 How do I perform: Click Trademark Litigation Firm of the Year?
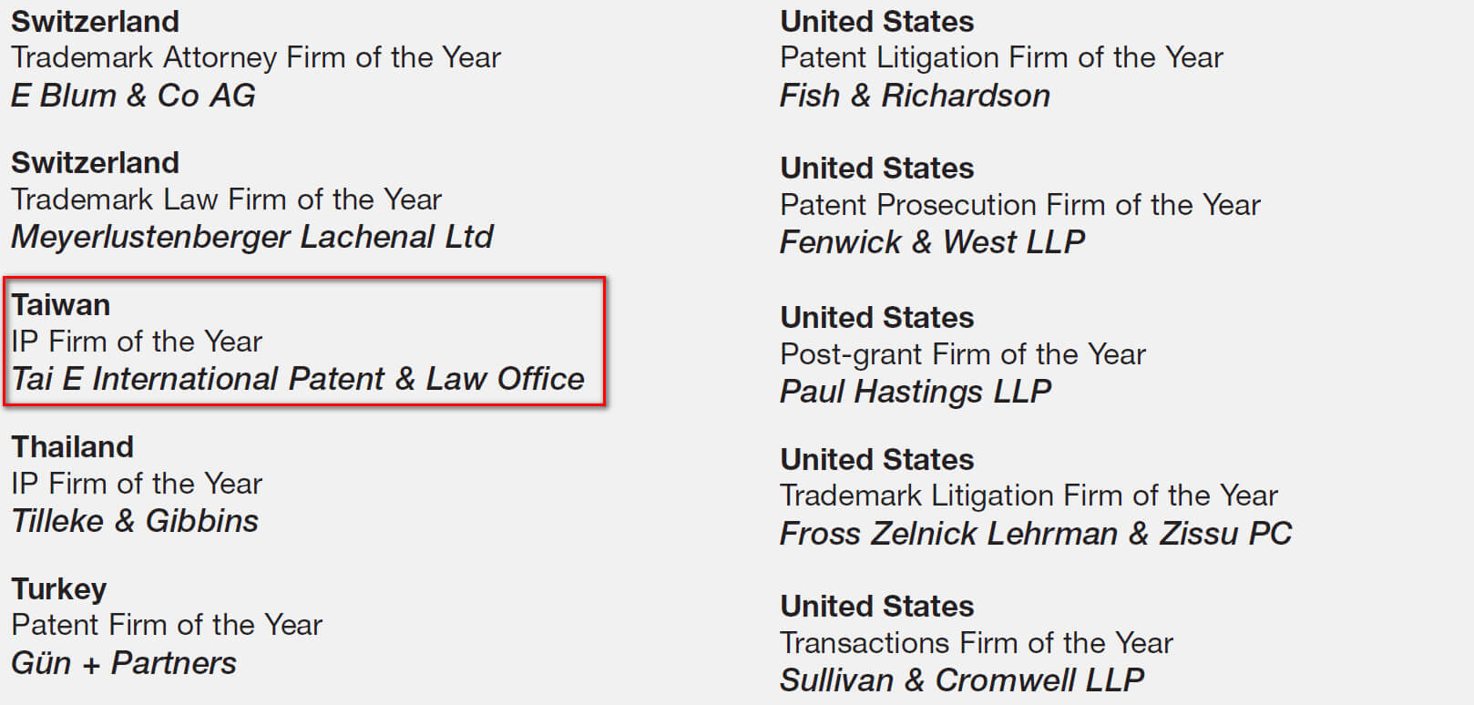pos(1029,496)
